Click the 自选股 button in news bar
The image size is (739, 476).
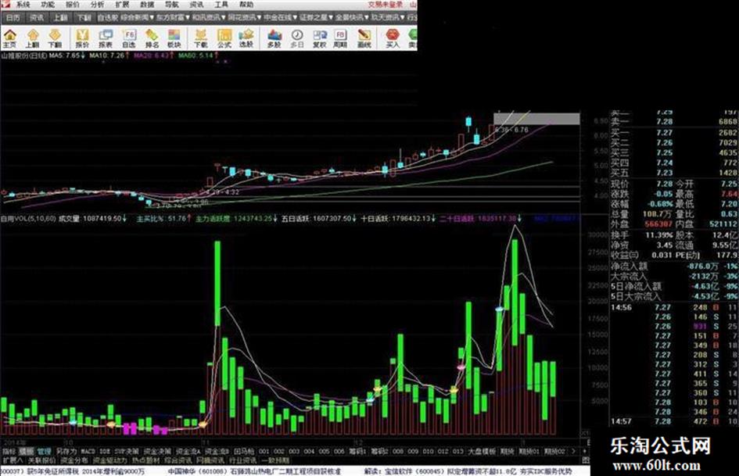[108, 17]
